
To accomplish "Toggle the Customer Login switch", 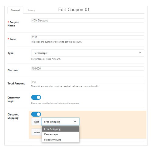I will tap(36, 97).
